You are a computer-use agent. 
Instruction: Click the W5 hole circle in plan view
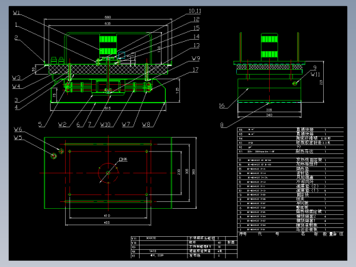pyautogui.click(x=53, y=156)
